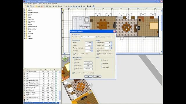186x104 pixels.
Task: Expand the 'Спальня' catalog folder
Action: point(24,38)
